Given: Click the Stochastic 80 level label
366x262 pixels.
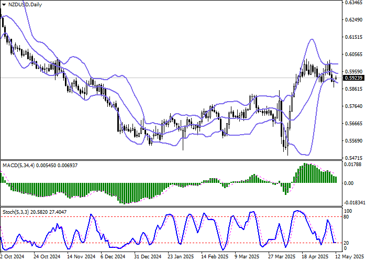Looking at the screenshot, I should coord(347,216).
